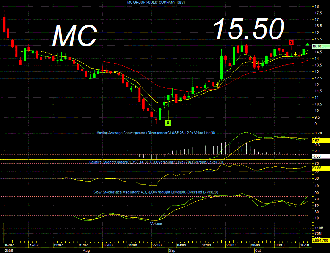Click the 19/08 date on the time axis
The width and height of the screenshot is (330, 253).
point(132,245)
